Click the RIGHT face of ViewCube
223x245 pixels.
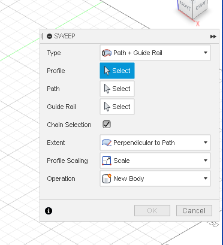(200, 7)
